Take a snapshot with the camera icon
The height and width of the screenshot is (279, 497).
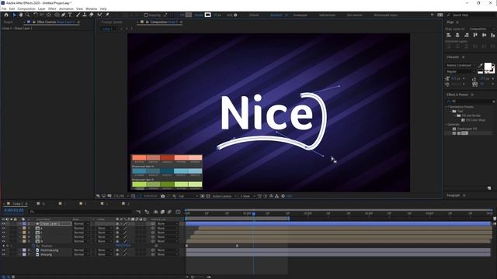[x=163, y=196]
